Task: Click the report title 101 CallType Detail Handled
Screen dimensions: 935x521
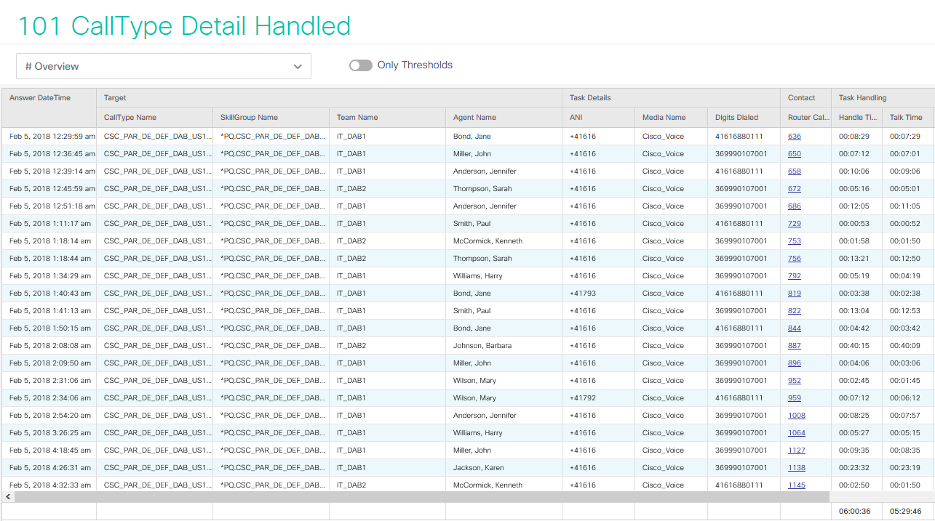Action: click(184, 26)
